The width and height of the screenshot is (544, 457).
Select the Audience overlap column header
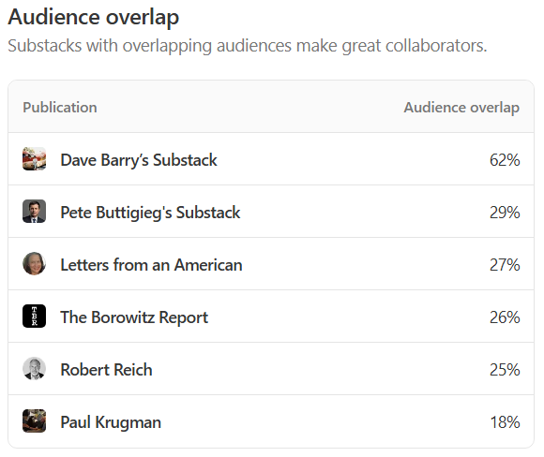tap(461, 108)
